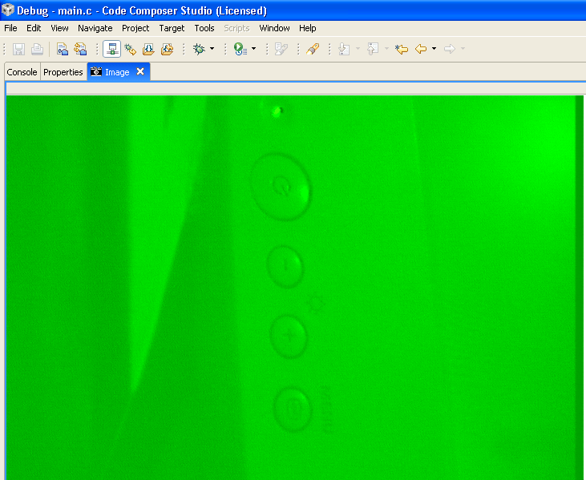586x480 pixels.
Task: Open the Navigate menu
Action: tap(95, 28)
